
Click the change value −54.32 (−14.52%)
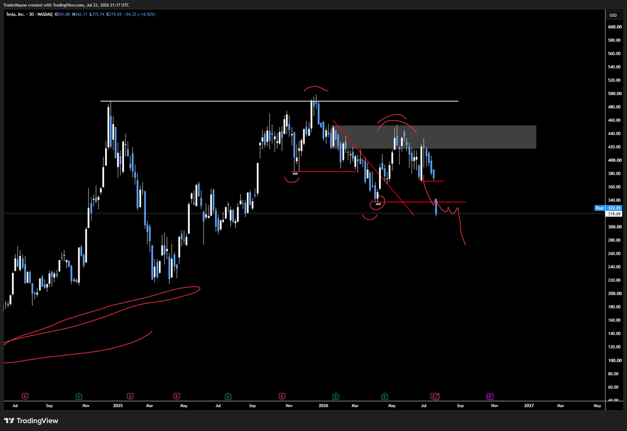click(x=140, y=15)
